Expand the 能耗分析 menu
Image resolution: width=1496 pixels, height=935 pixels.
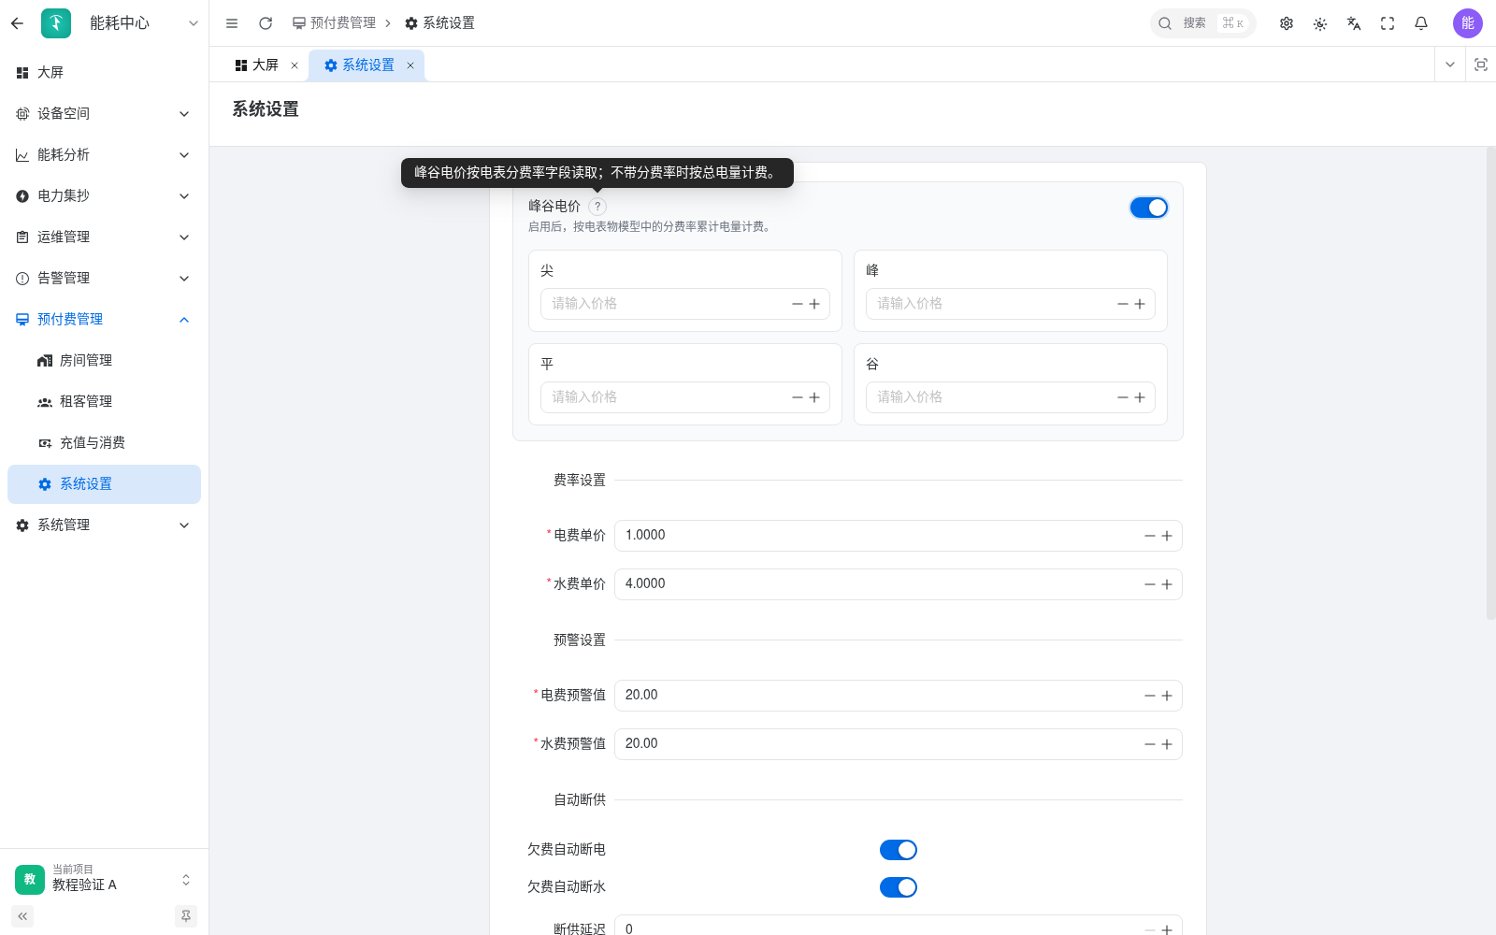pos(104,154)
